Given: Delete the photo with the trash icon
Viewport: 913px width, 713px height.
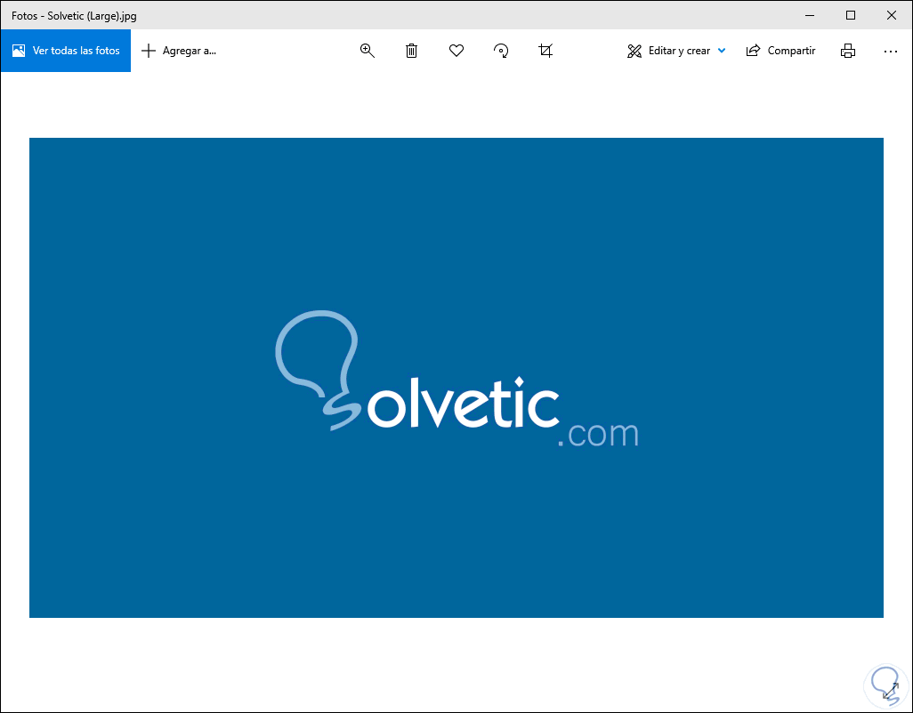Looking at the screenshot, I should click(412, 51).
